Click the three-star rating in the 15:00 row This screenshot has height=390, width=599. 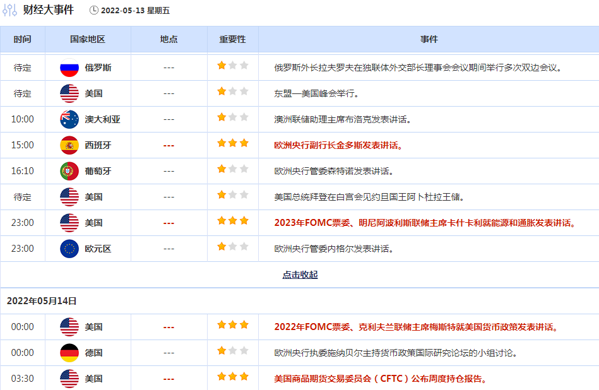(x=232, y=144)
